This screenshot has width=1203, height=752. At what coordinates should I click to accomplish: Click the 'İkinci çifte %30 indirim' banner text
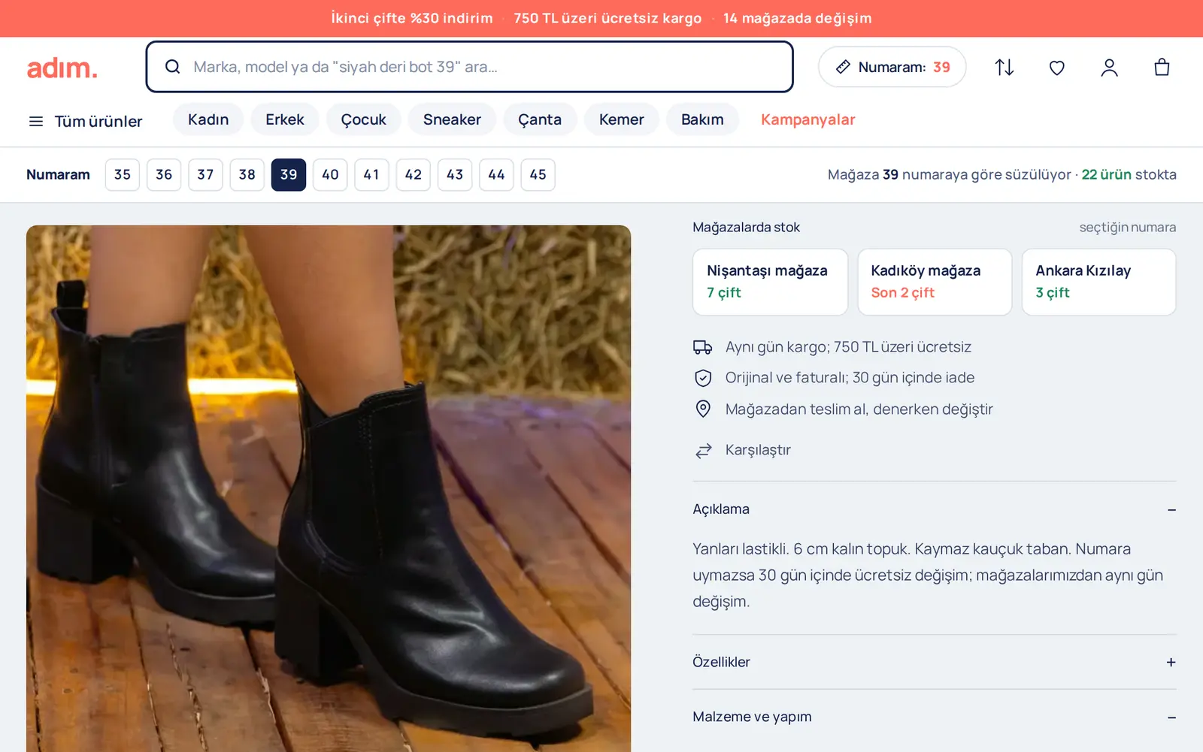click(412, 18)
